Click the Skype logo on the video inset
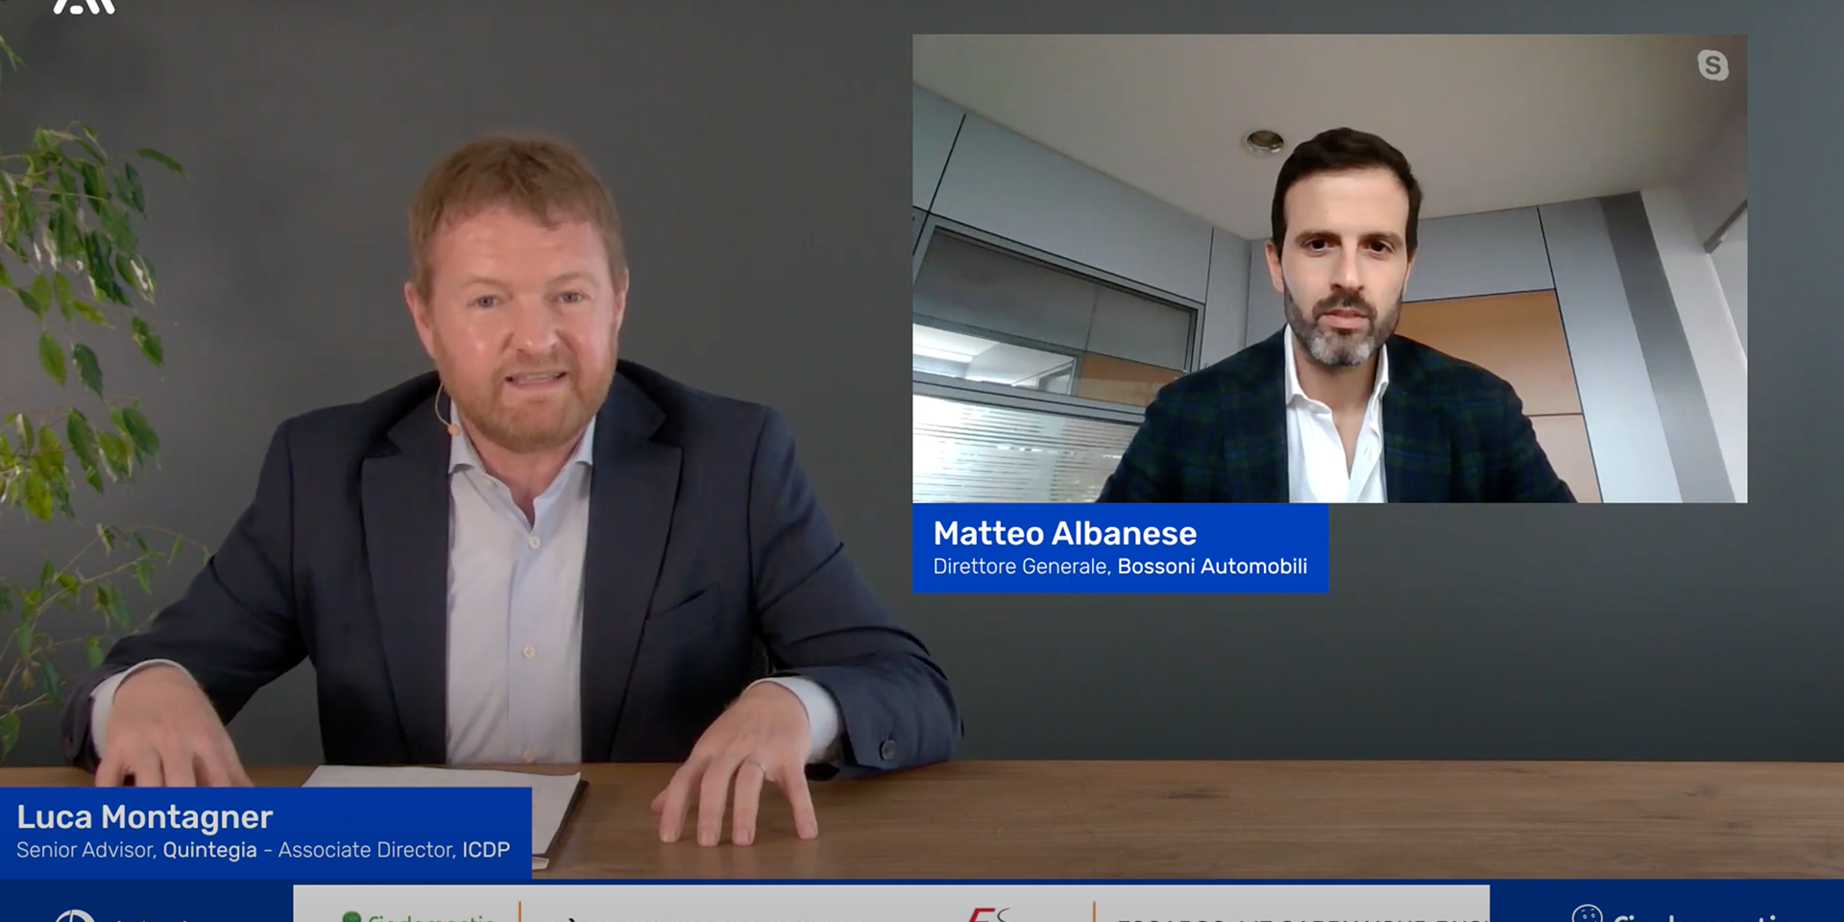1844x922 pixels. tap(1712, 65)
